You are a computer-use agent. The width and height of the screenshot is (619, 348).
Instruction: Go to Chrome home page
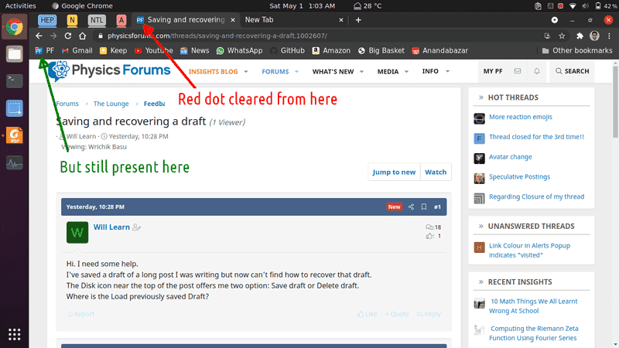(82, 36)
